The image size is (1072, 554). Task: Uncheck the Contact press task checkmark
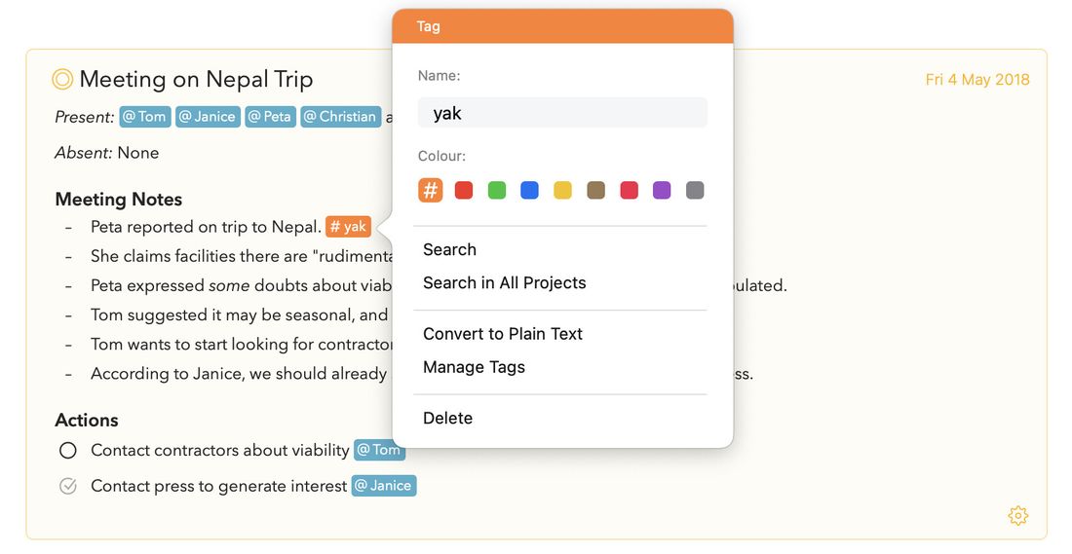(x=67, y=486)
